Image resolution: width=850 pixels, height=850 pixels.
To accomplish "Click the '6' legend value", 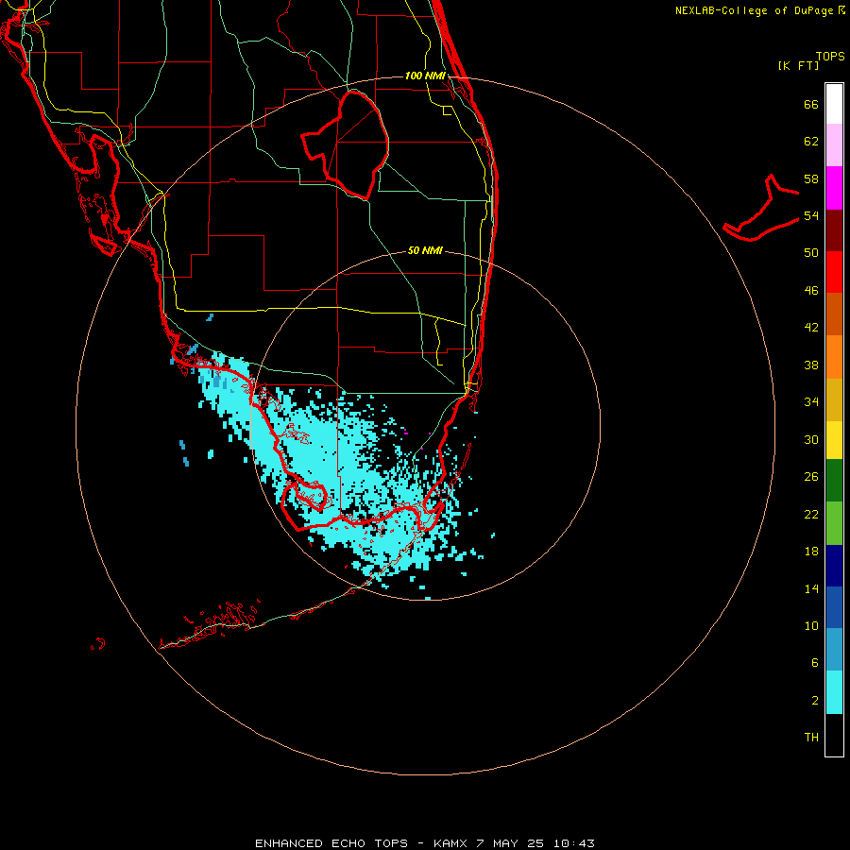I will point(814,662).
